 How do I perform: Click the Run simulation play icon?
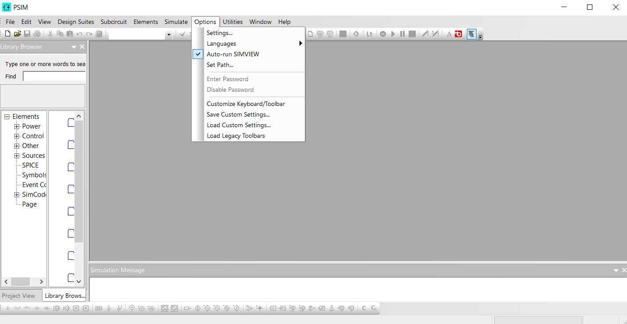coord(393,34)
